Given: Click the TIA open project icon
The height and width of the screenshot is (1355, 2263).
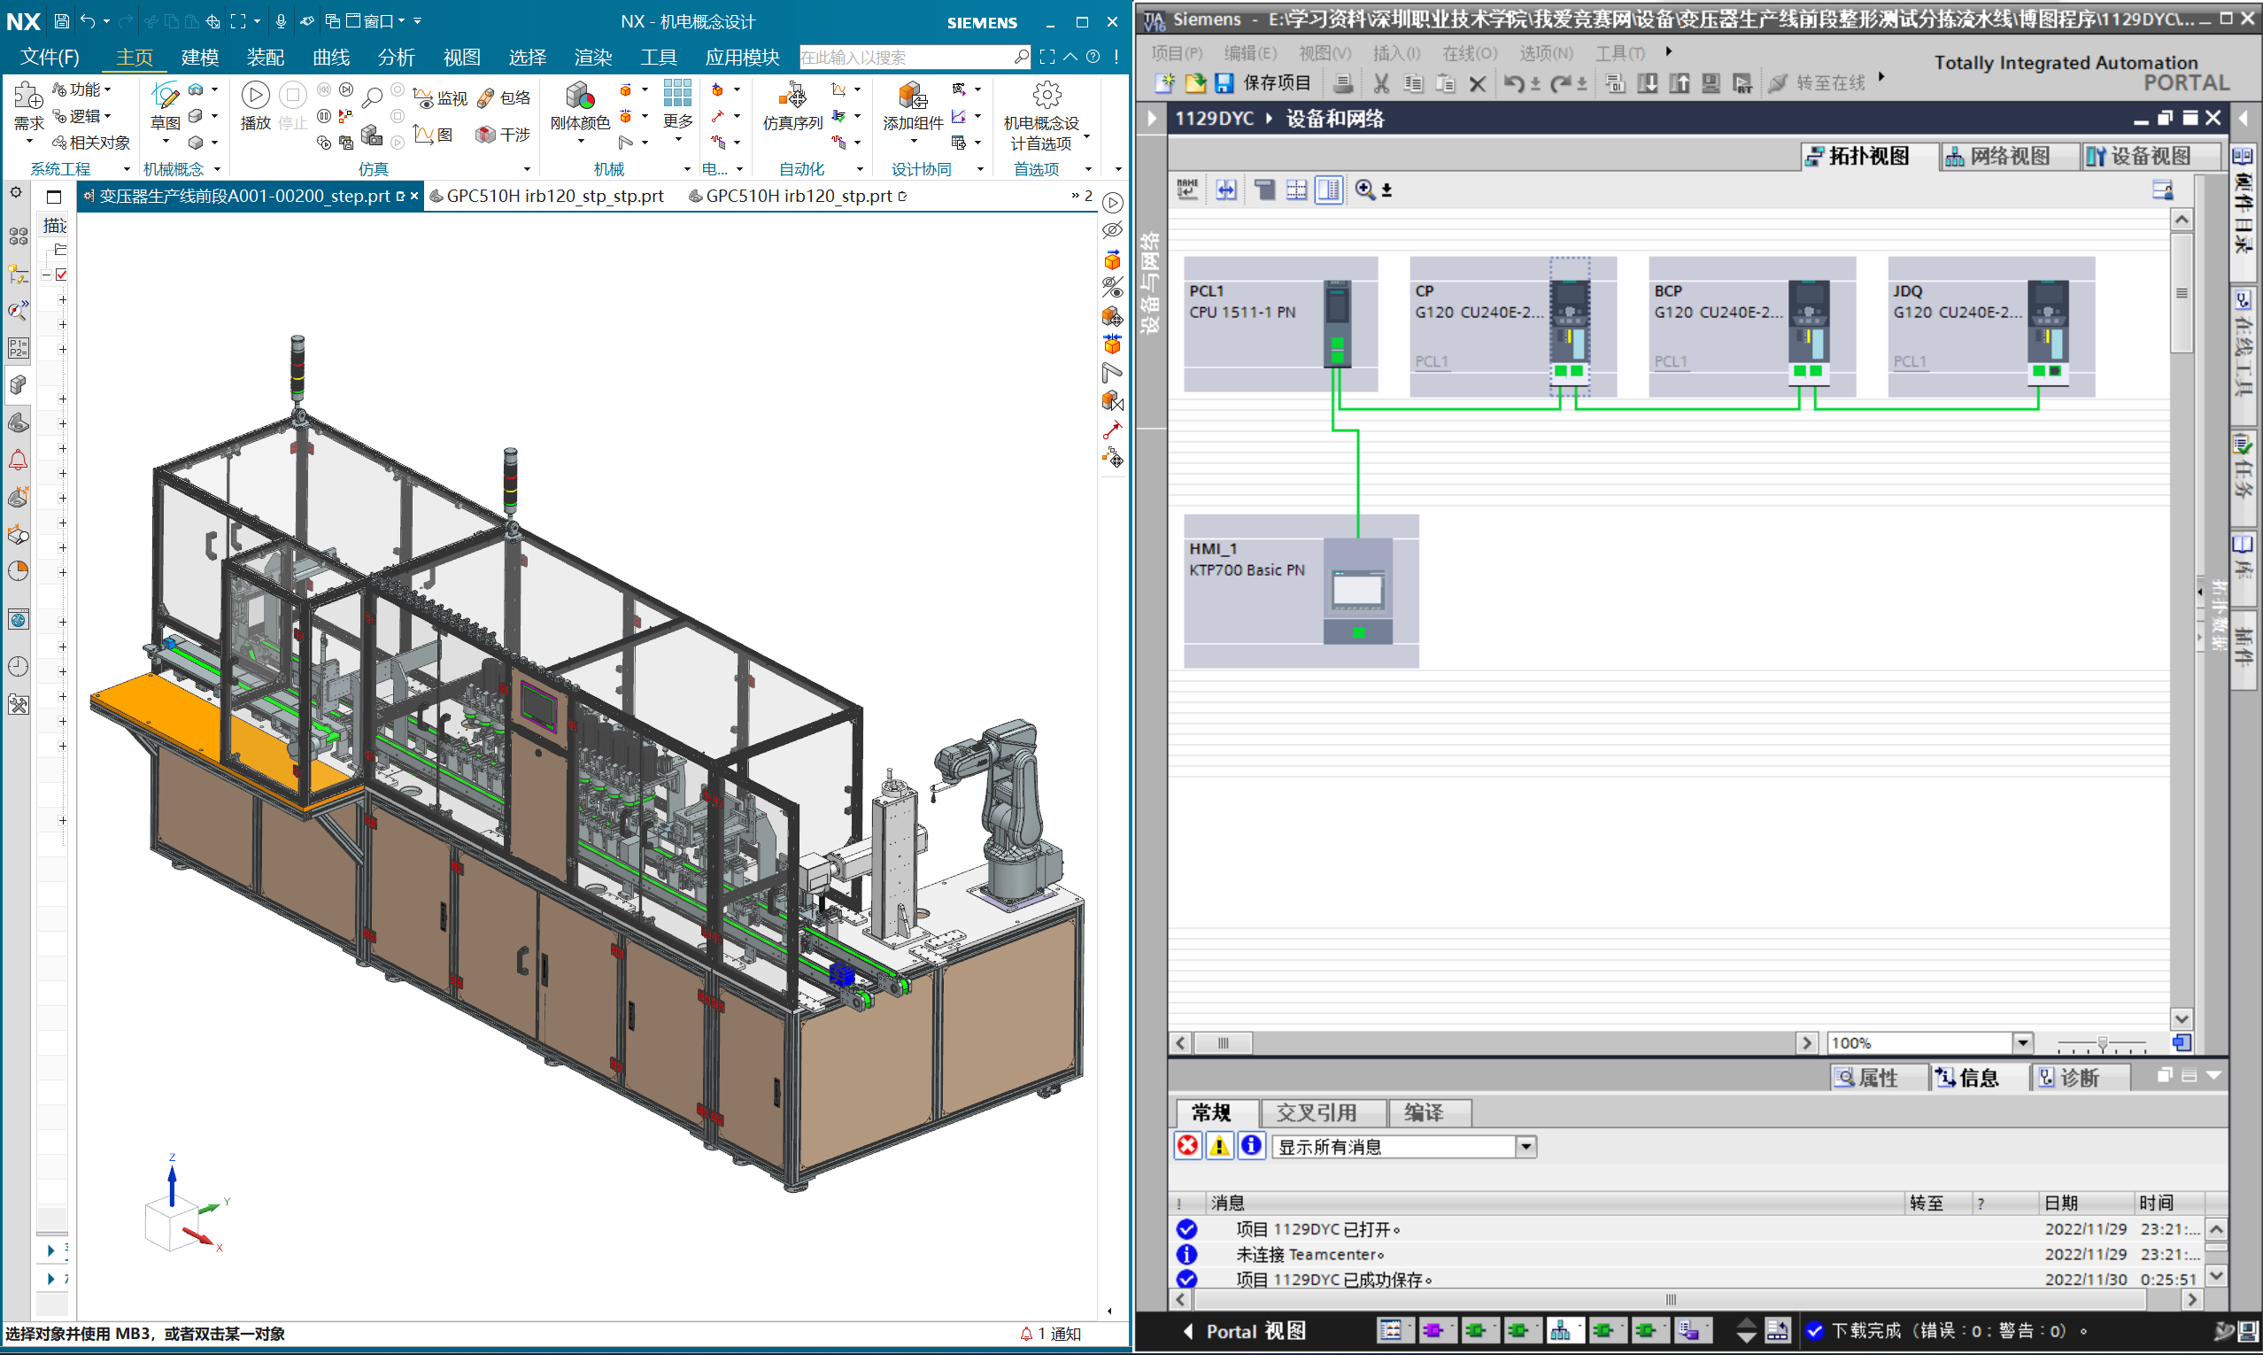Looking at the screenshot, I should click(1195, 83).
